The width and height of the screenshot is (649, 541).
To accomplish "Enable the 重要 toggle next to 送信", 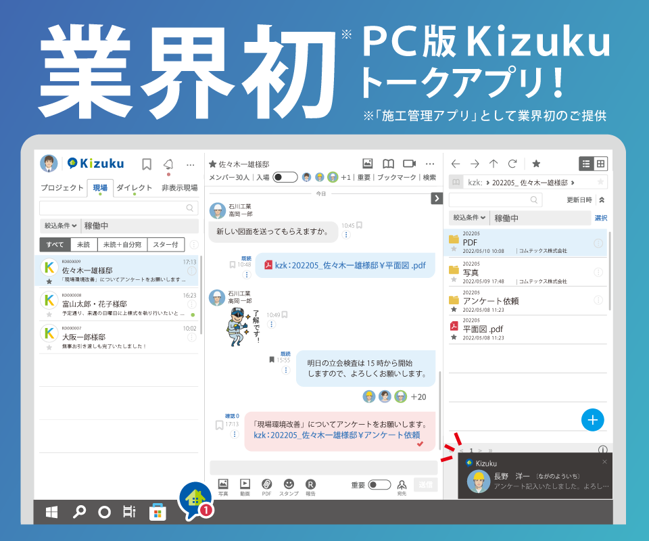I will coord(379,484).
